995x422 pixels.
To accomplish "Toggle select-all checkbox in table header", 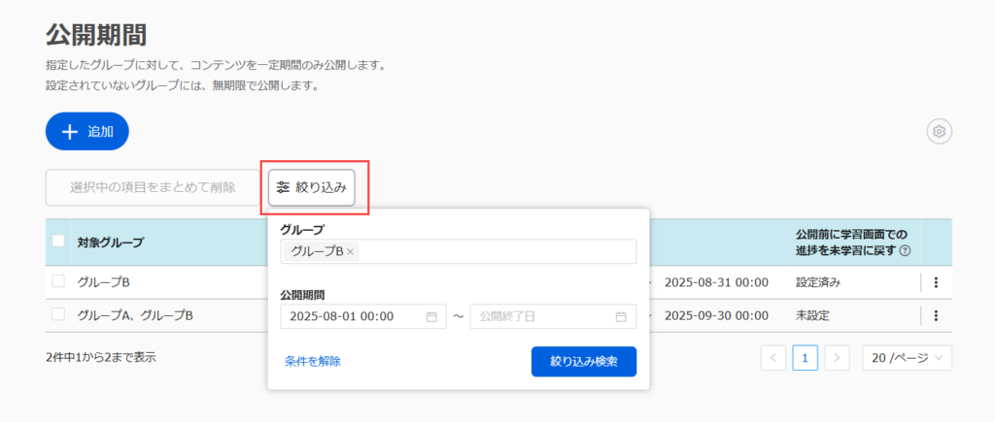I will pos(58,242).
